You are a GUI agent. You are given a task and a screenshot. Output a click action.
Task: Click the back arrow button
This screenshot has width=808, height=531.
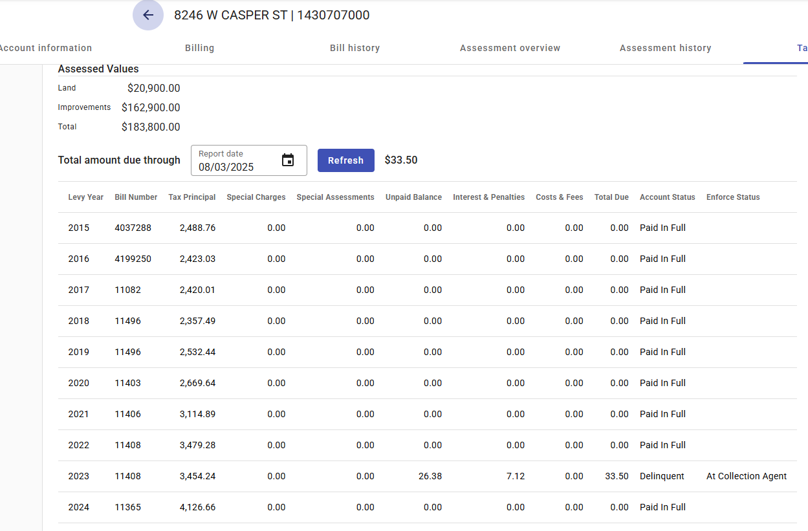(148, 15)
